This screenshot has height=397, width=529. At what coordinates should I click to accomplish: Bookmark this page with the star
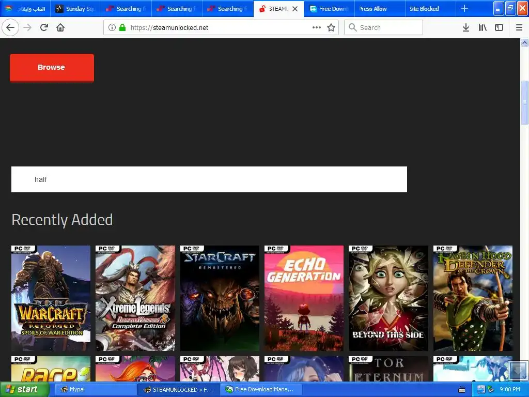pos(331,28)
